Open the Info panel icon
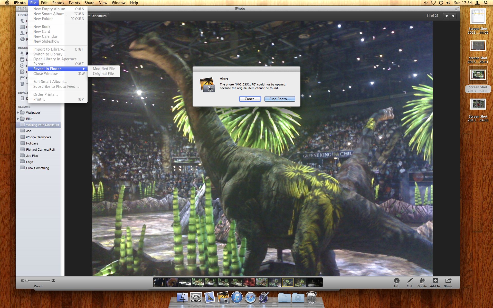 [x=396, y=281]
